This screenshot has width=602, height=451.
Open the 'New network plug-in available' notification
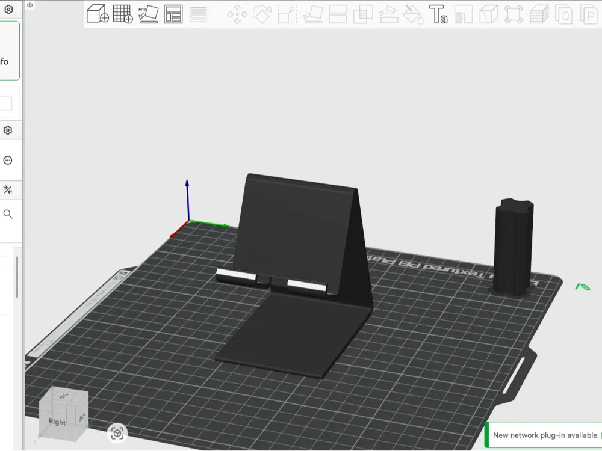pos(543,435)
